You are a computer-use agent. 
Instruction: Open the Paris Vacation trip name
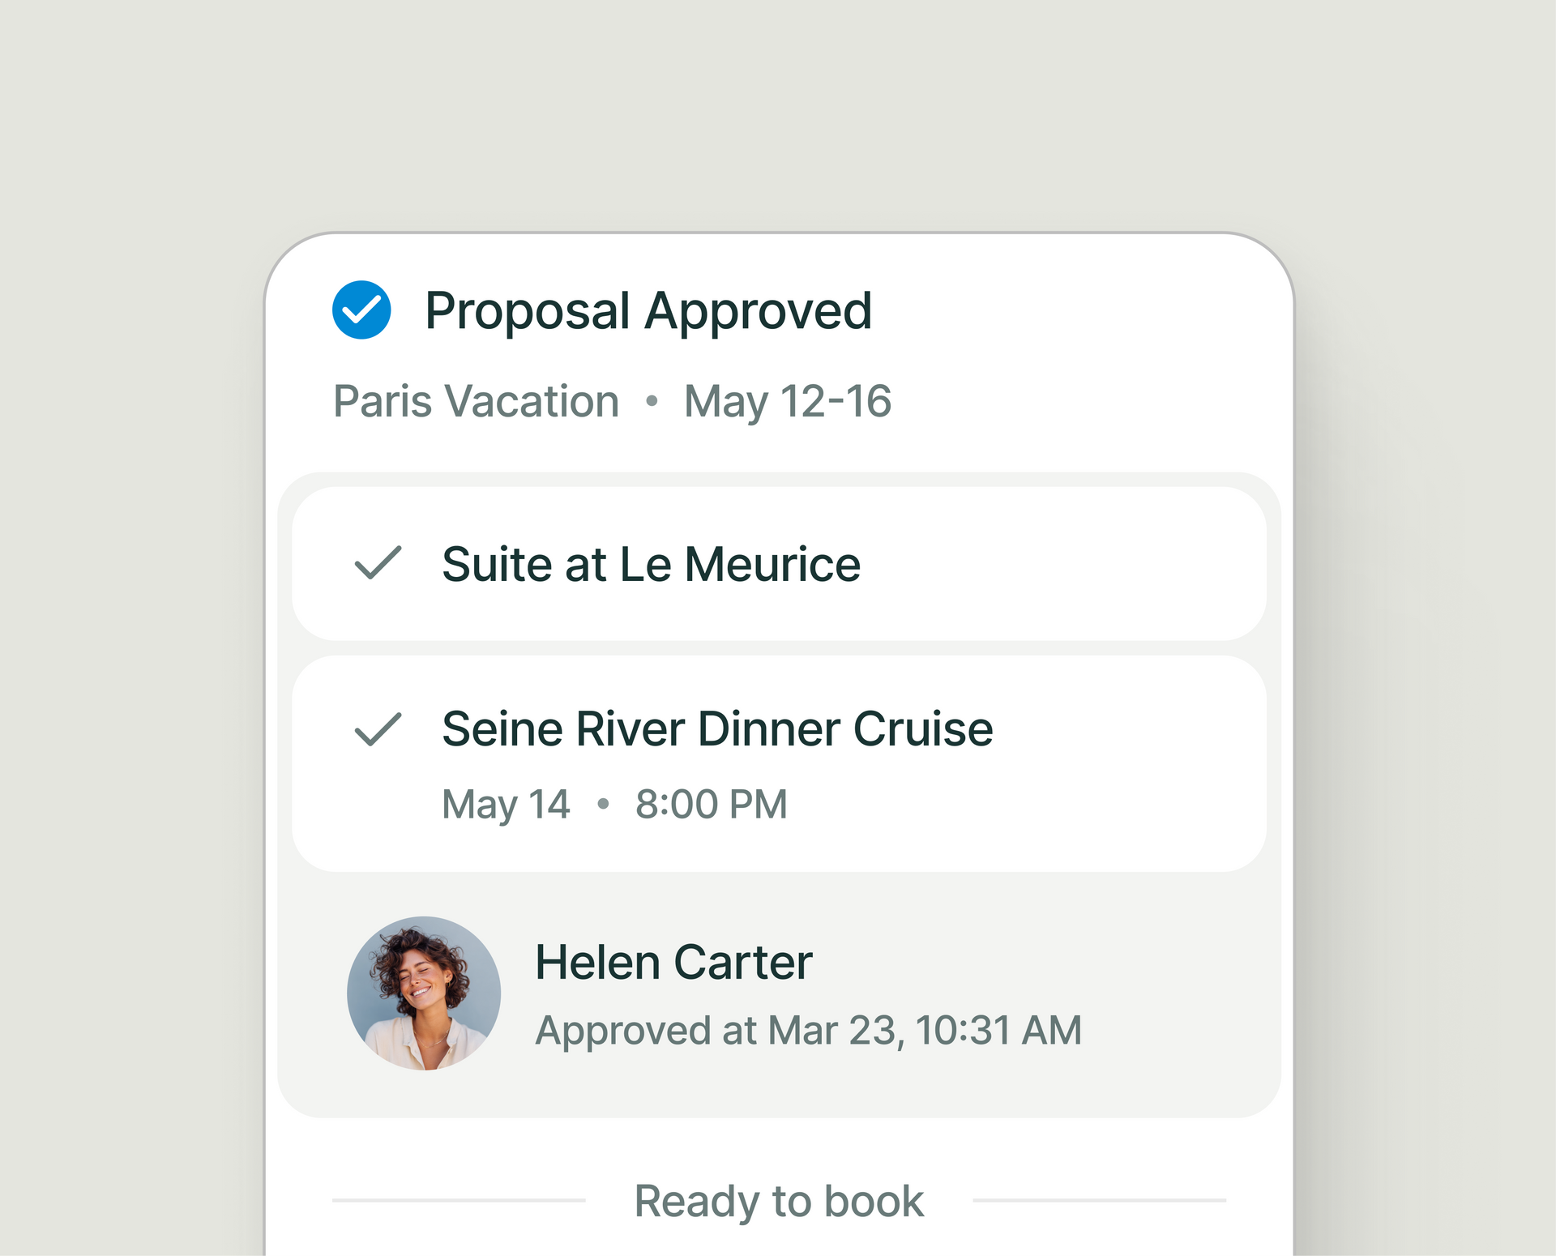click(477, 401)
